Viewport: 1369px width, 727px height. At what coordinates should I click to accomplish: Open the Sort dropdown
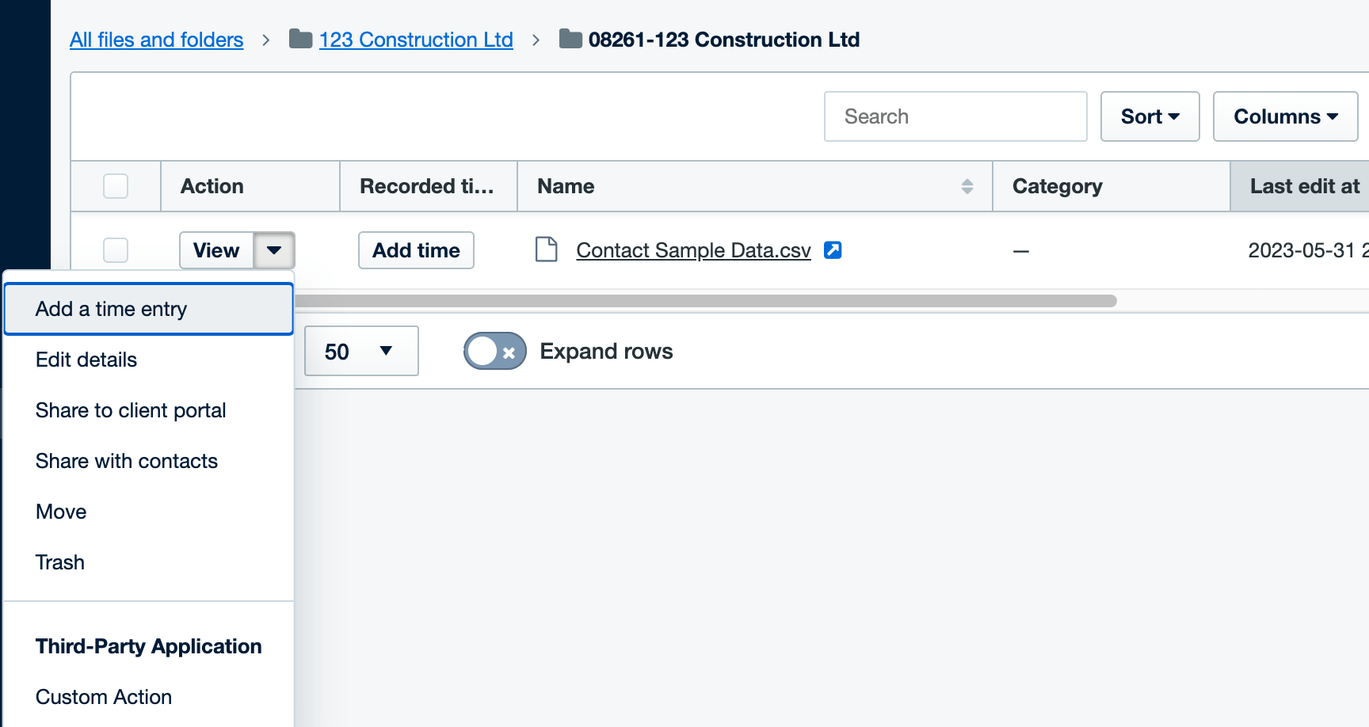[x=1150, y=116]
